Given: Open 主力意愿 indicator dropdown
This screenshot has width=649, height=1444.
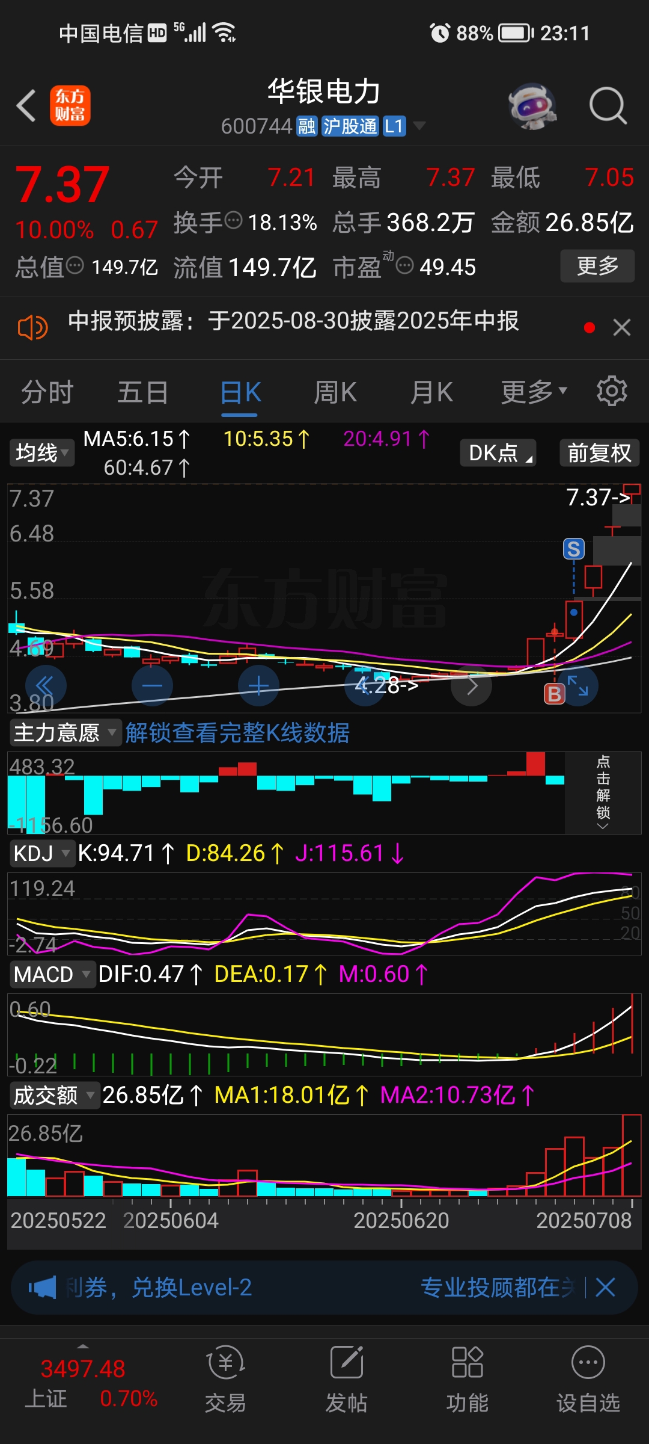Looking at the screenshot, I should tap(65, 733).
